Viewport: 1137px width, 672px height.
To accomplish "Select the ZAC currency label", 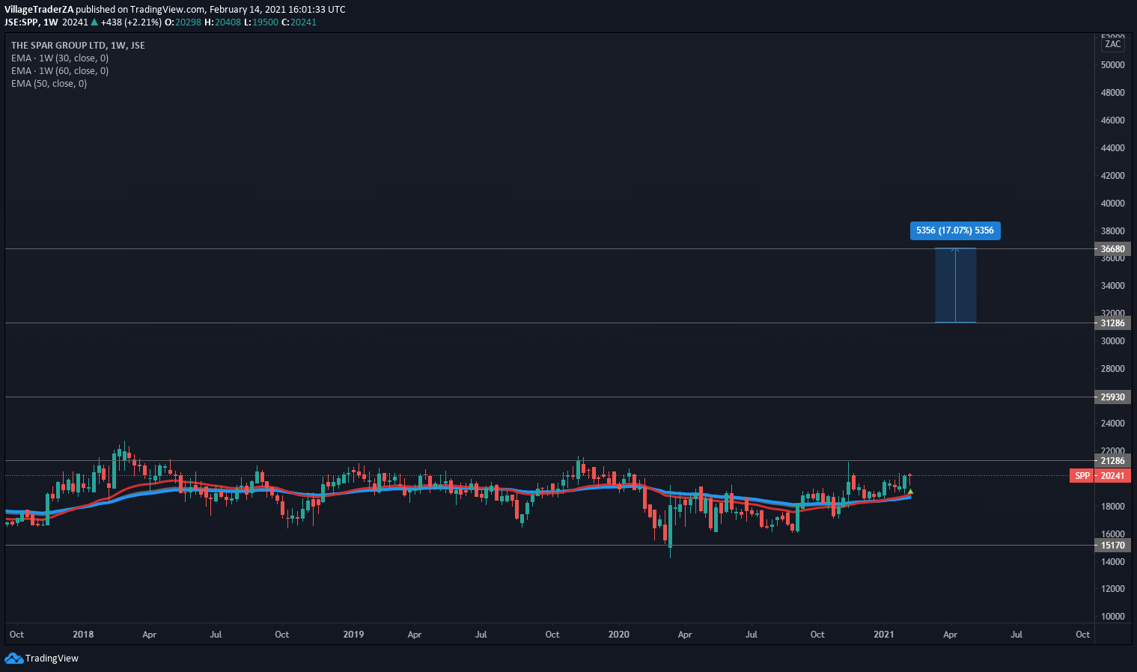I will (1112, 44).
